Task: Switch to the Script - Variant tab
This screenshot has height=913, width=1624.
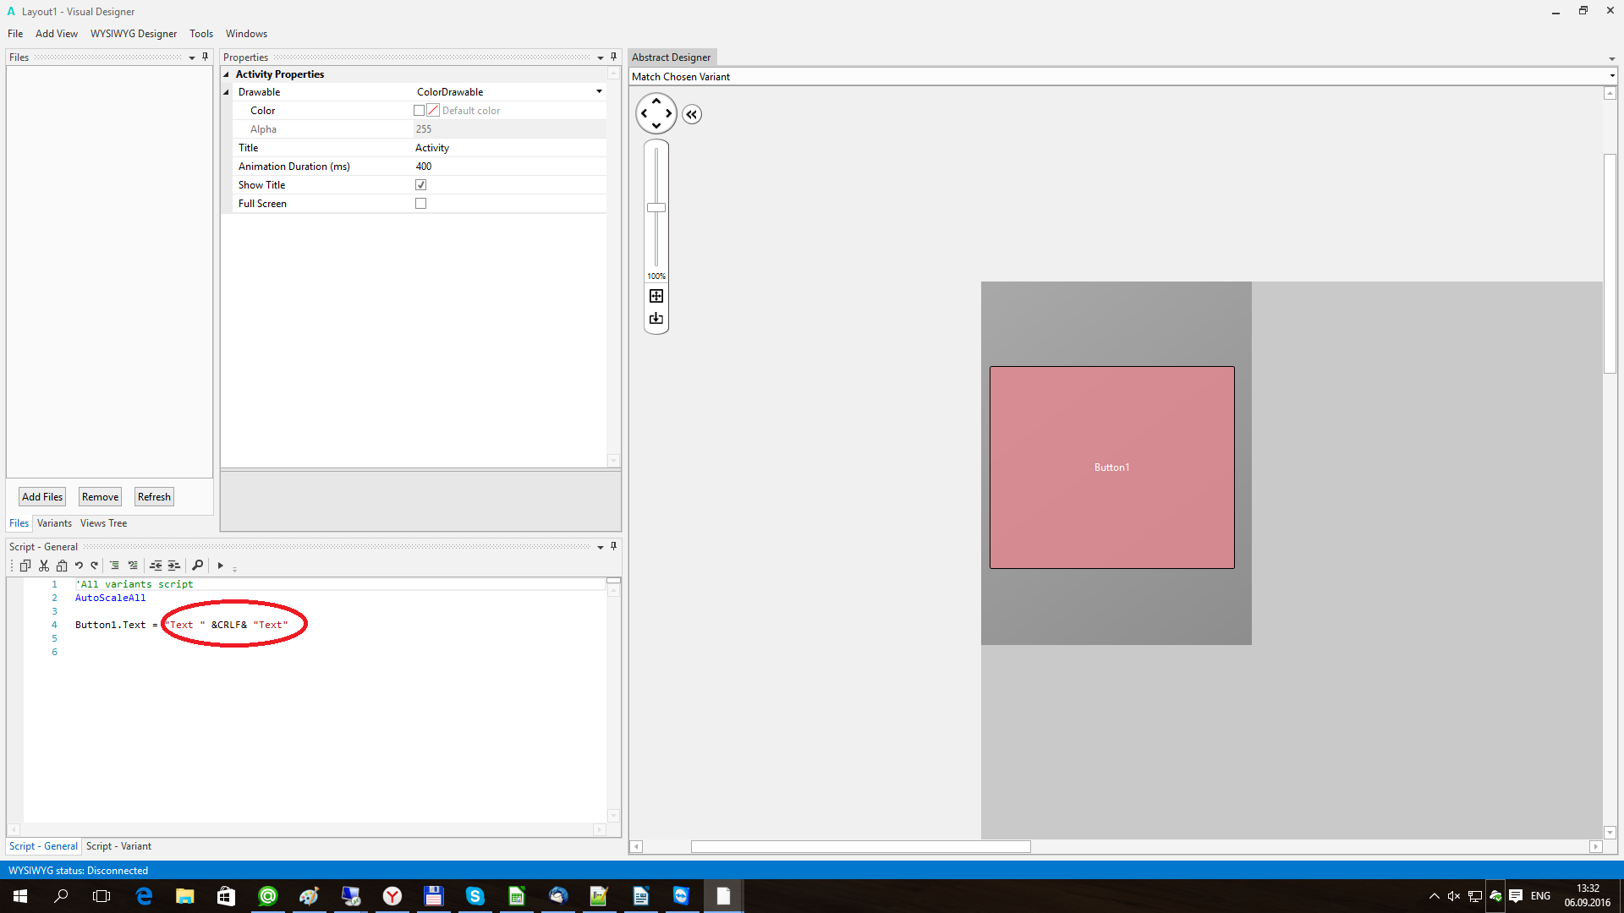Action: click(118, 846)
